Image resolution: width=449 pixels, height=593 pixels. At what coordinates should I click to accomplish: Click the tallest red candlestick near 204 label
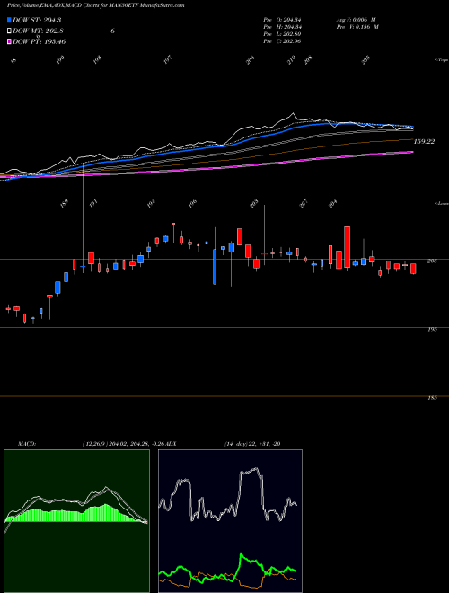[347, 247]
